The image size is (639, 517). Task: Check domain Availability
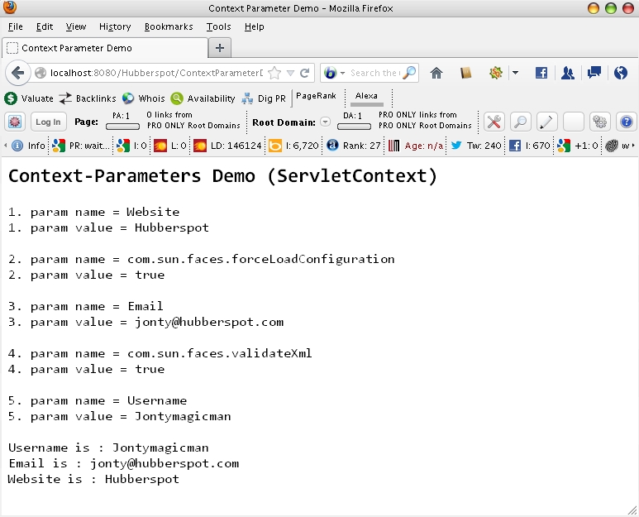click(203, 98)
